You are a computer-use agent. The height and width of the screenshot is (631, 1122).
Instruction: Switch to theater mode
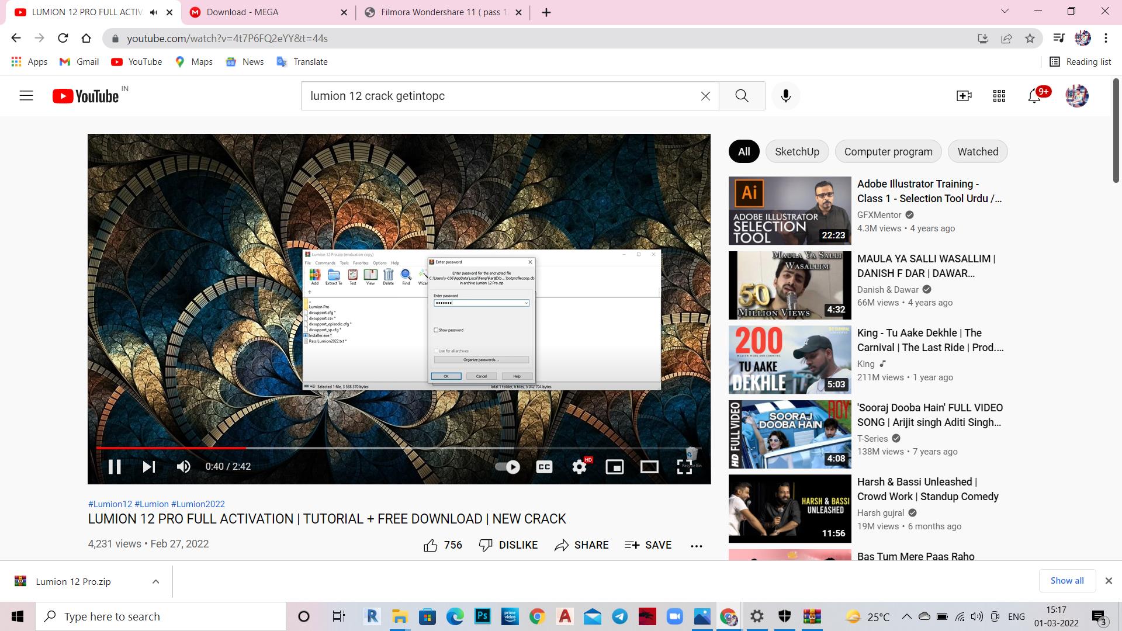click(x=649, y=466)
